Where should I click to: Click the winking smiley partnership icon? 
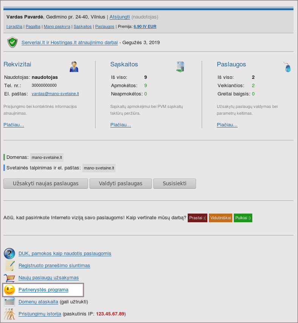pyautogui.click(x=9, y=290)
